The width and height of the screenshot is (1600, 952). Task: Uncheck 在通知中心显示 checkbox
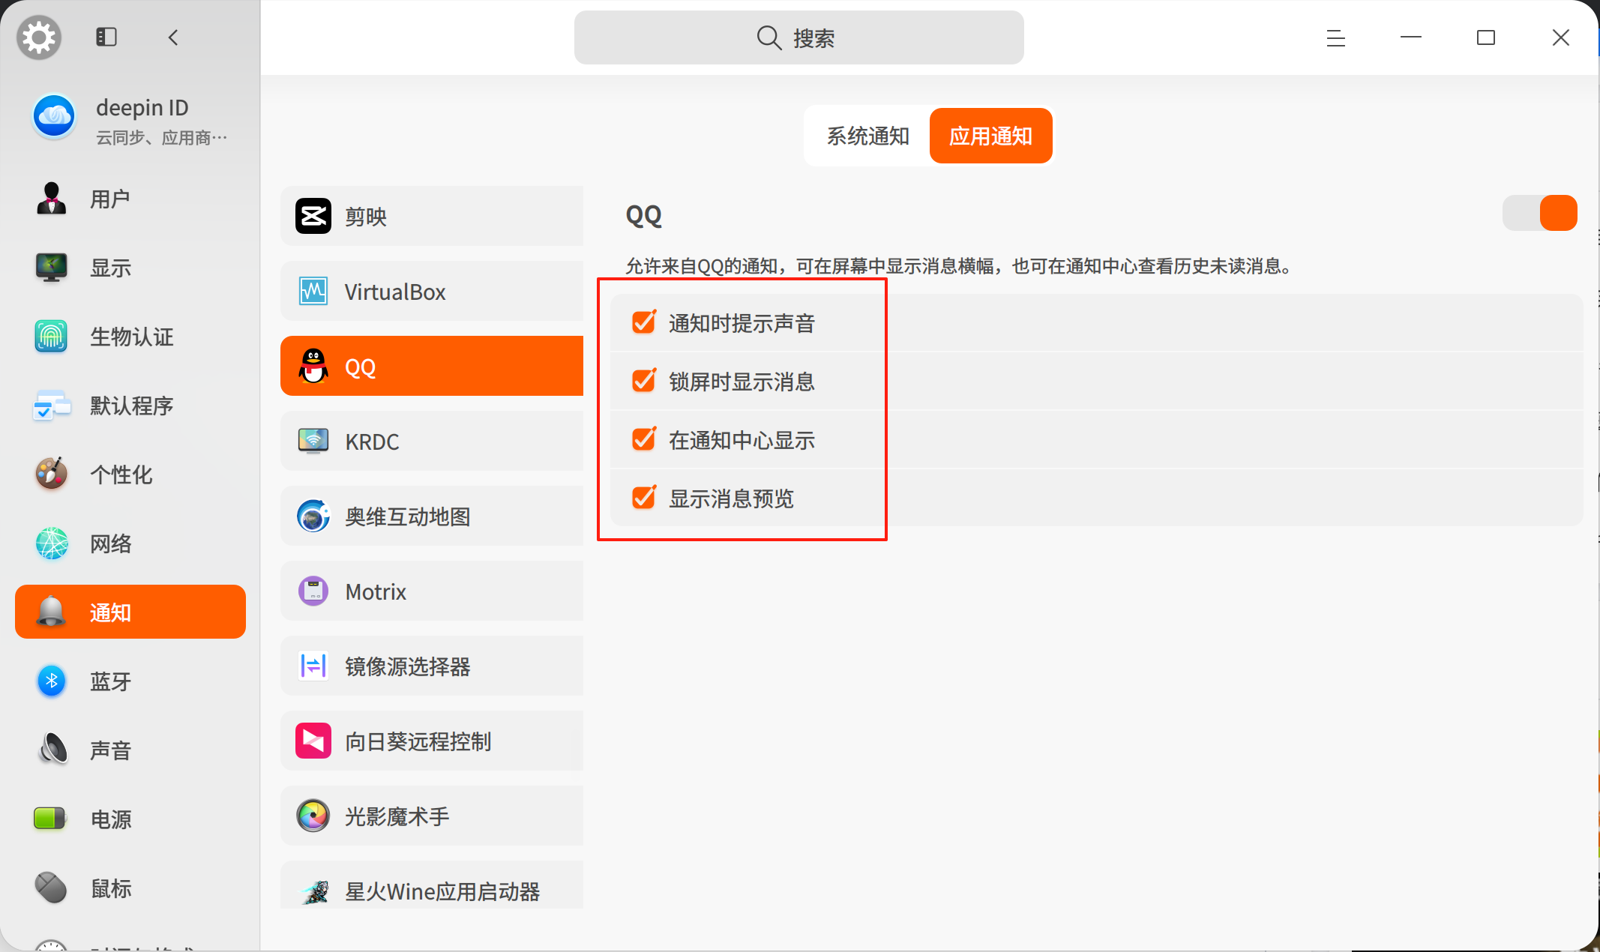(644, 439)
